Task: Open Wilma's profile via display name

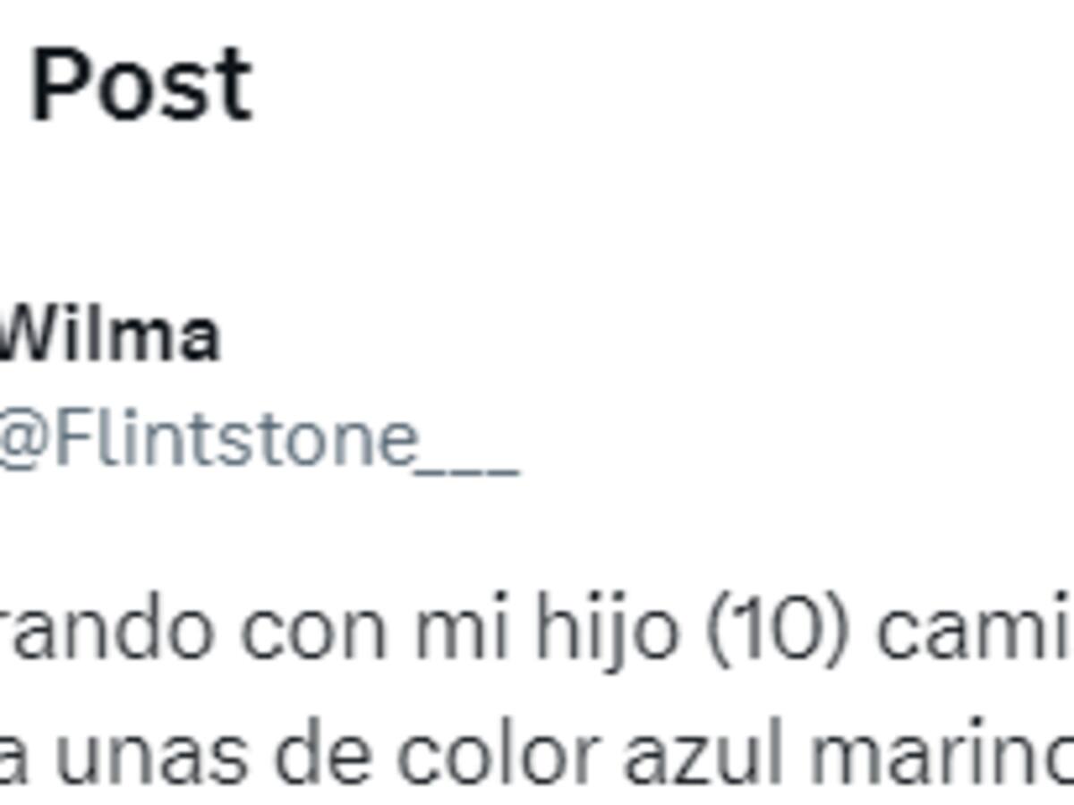Action: pos(109,335)
